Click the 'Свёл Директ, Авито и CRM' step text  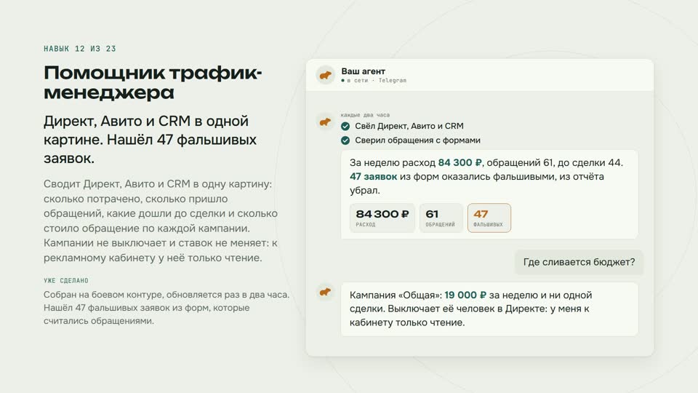click(x=409, y=126)
